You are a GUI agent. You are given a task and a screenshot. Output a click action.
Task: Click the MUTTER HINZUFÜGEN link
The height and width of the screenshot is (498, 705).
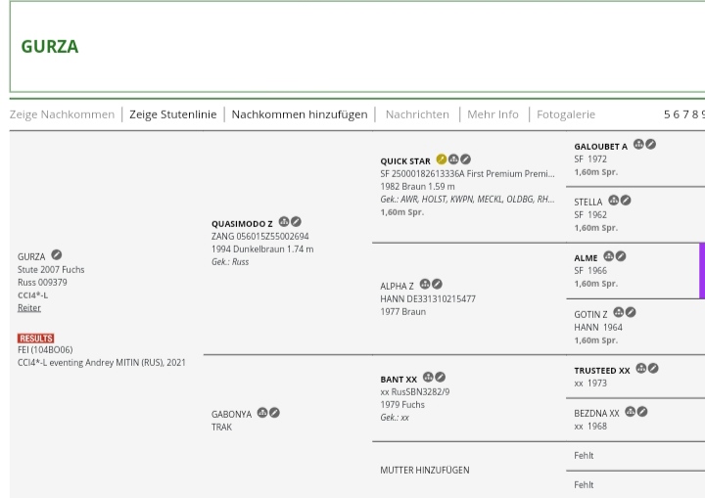tap(425, 470)
